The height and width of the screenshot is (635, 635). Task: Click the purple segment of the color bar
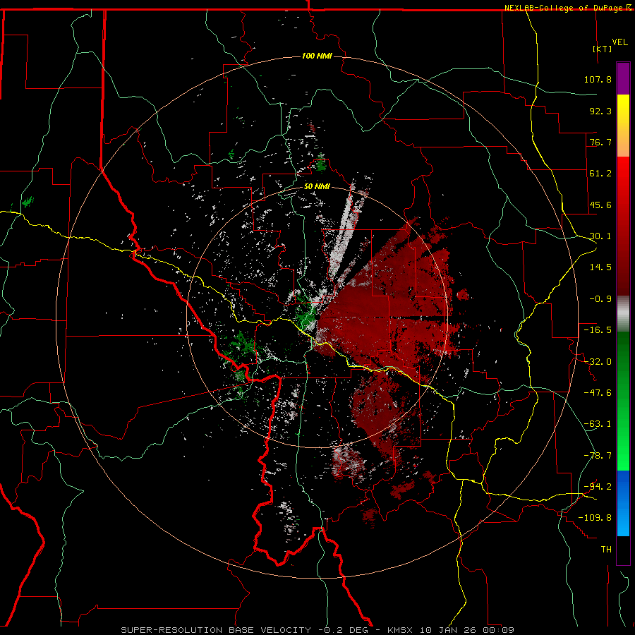(x=623, y=78)
